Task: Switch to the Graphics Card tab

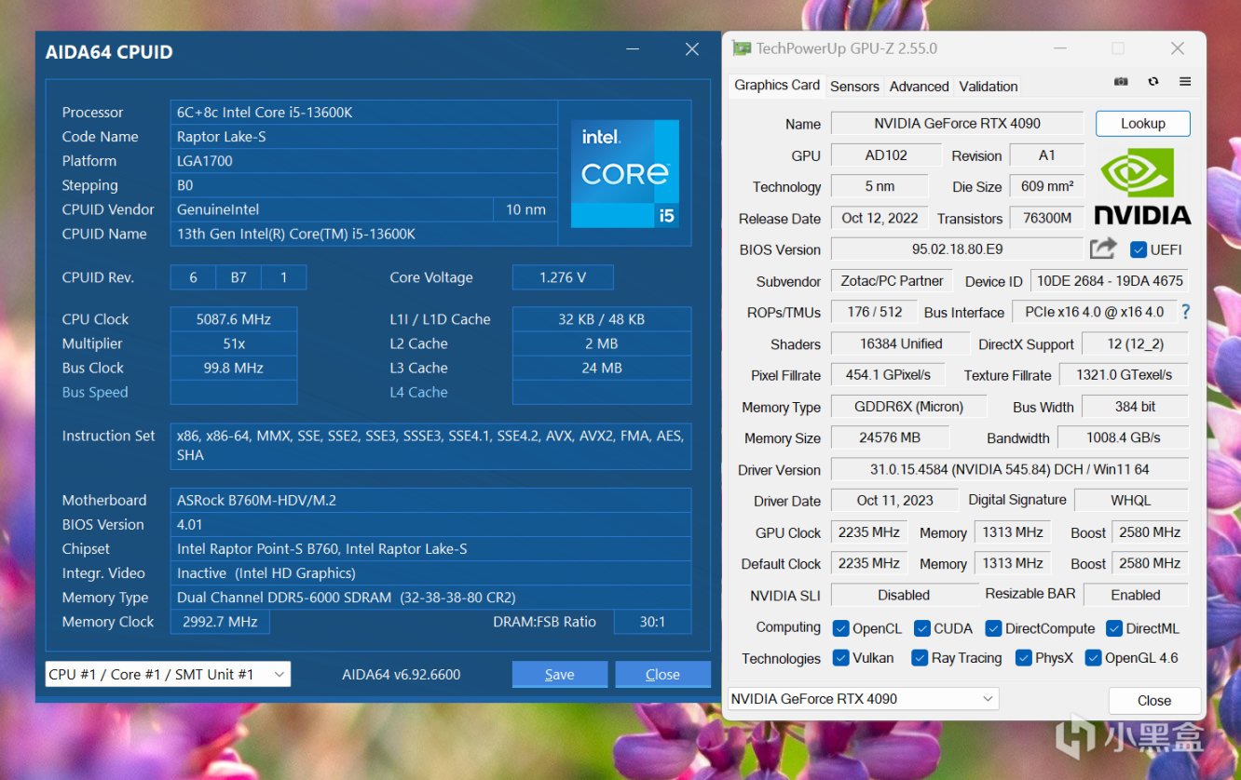Action: tap(777, 85)
